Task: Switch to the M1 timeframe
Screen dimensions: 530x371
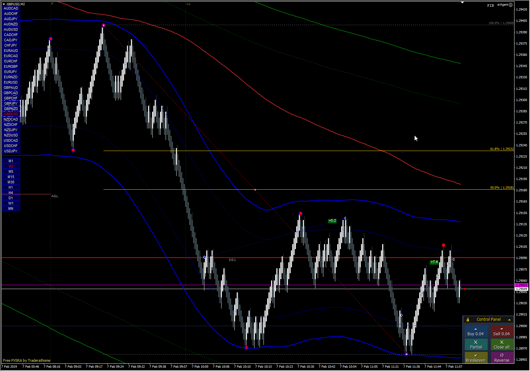Action: click(11, 161)
